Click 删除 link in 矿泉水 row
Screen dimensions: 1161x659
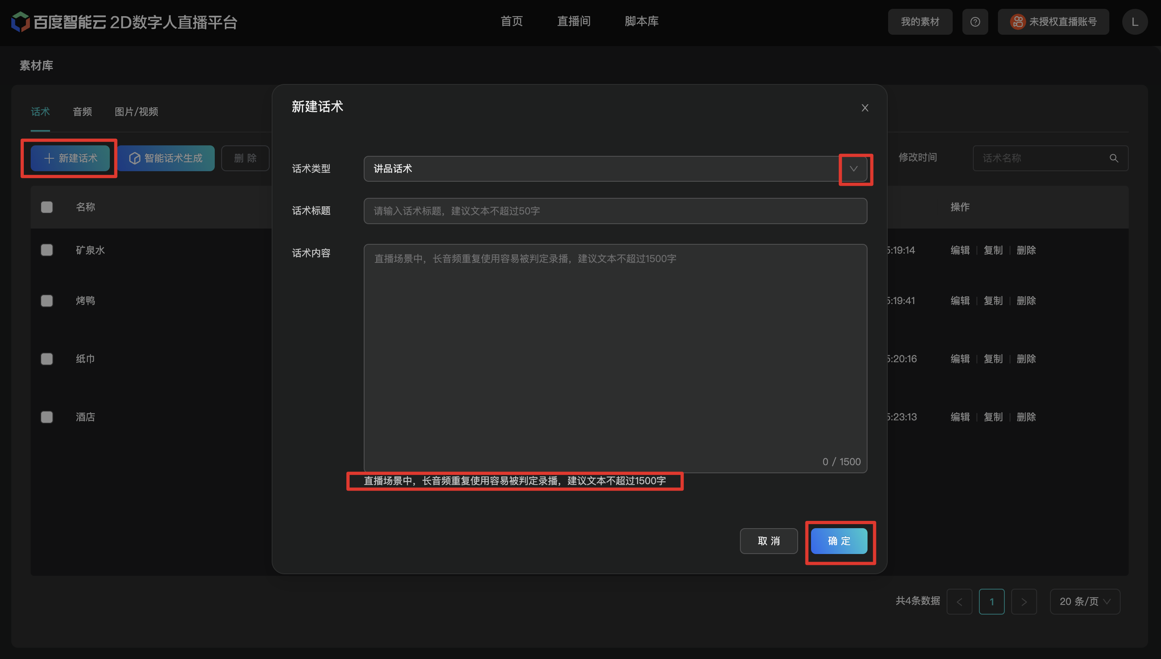(1026, 250)
